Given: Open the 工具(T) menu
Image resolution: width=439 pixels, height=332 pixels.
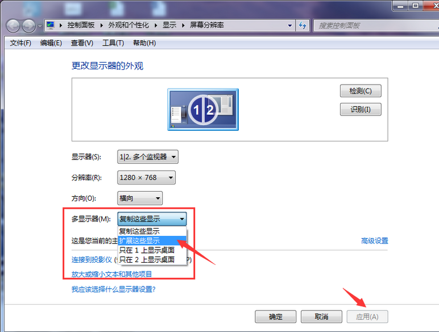Looking at the screenshot, I should (113, 43).
